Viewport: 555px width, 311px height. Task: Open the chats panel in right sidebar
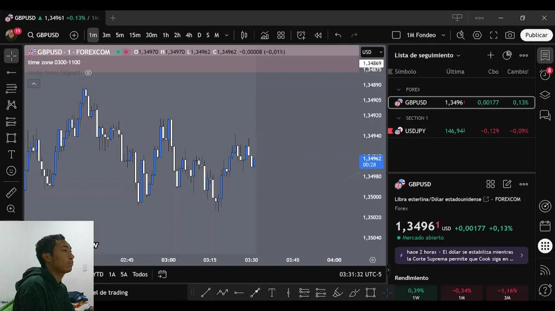(545, 115)
